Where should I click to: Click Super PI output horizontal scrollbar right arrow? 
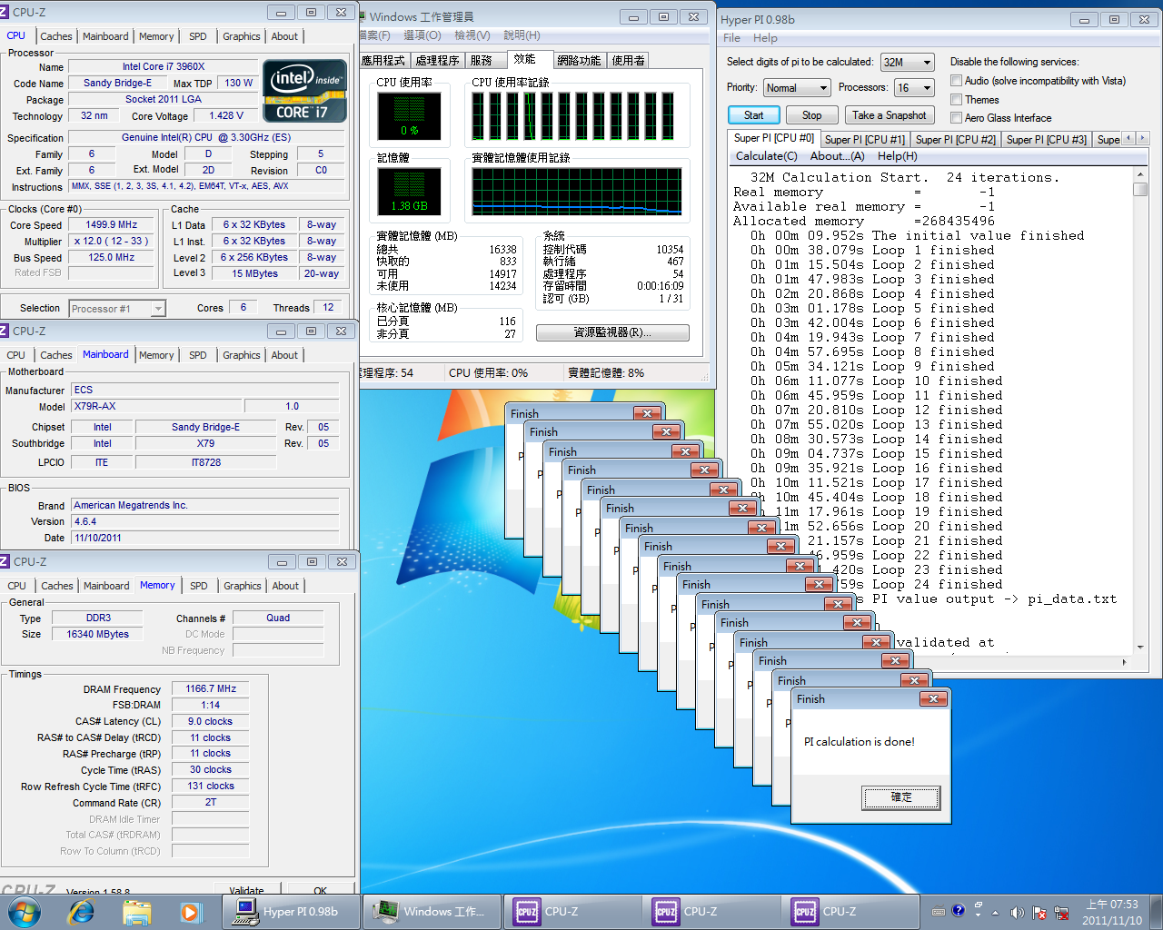point(1126,661)
